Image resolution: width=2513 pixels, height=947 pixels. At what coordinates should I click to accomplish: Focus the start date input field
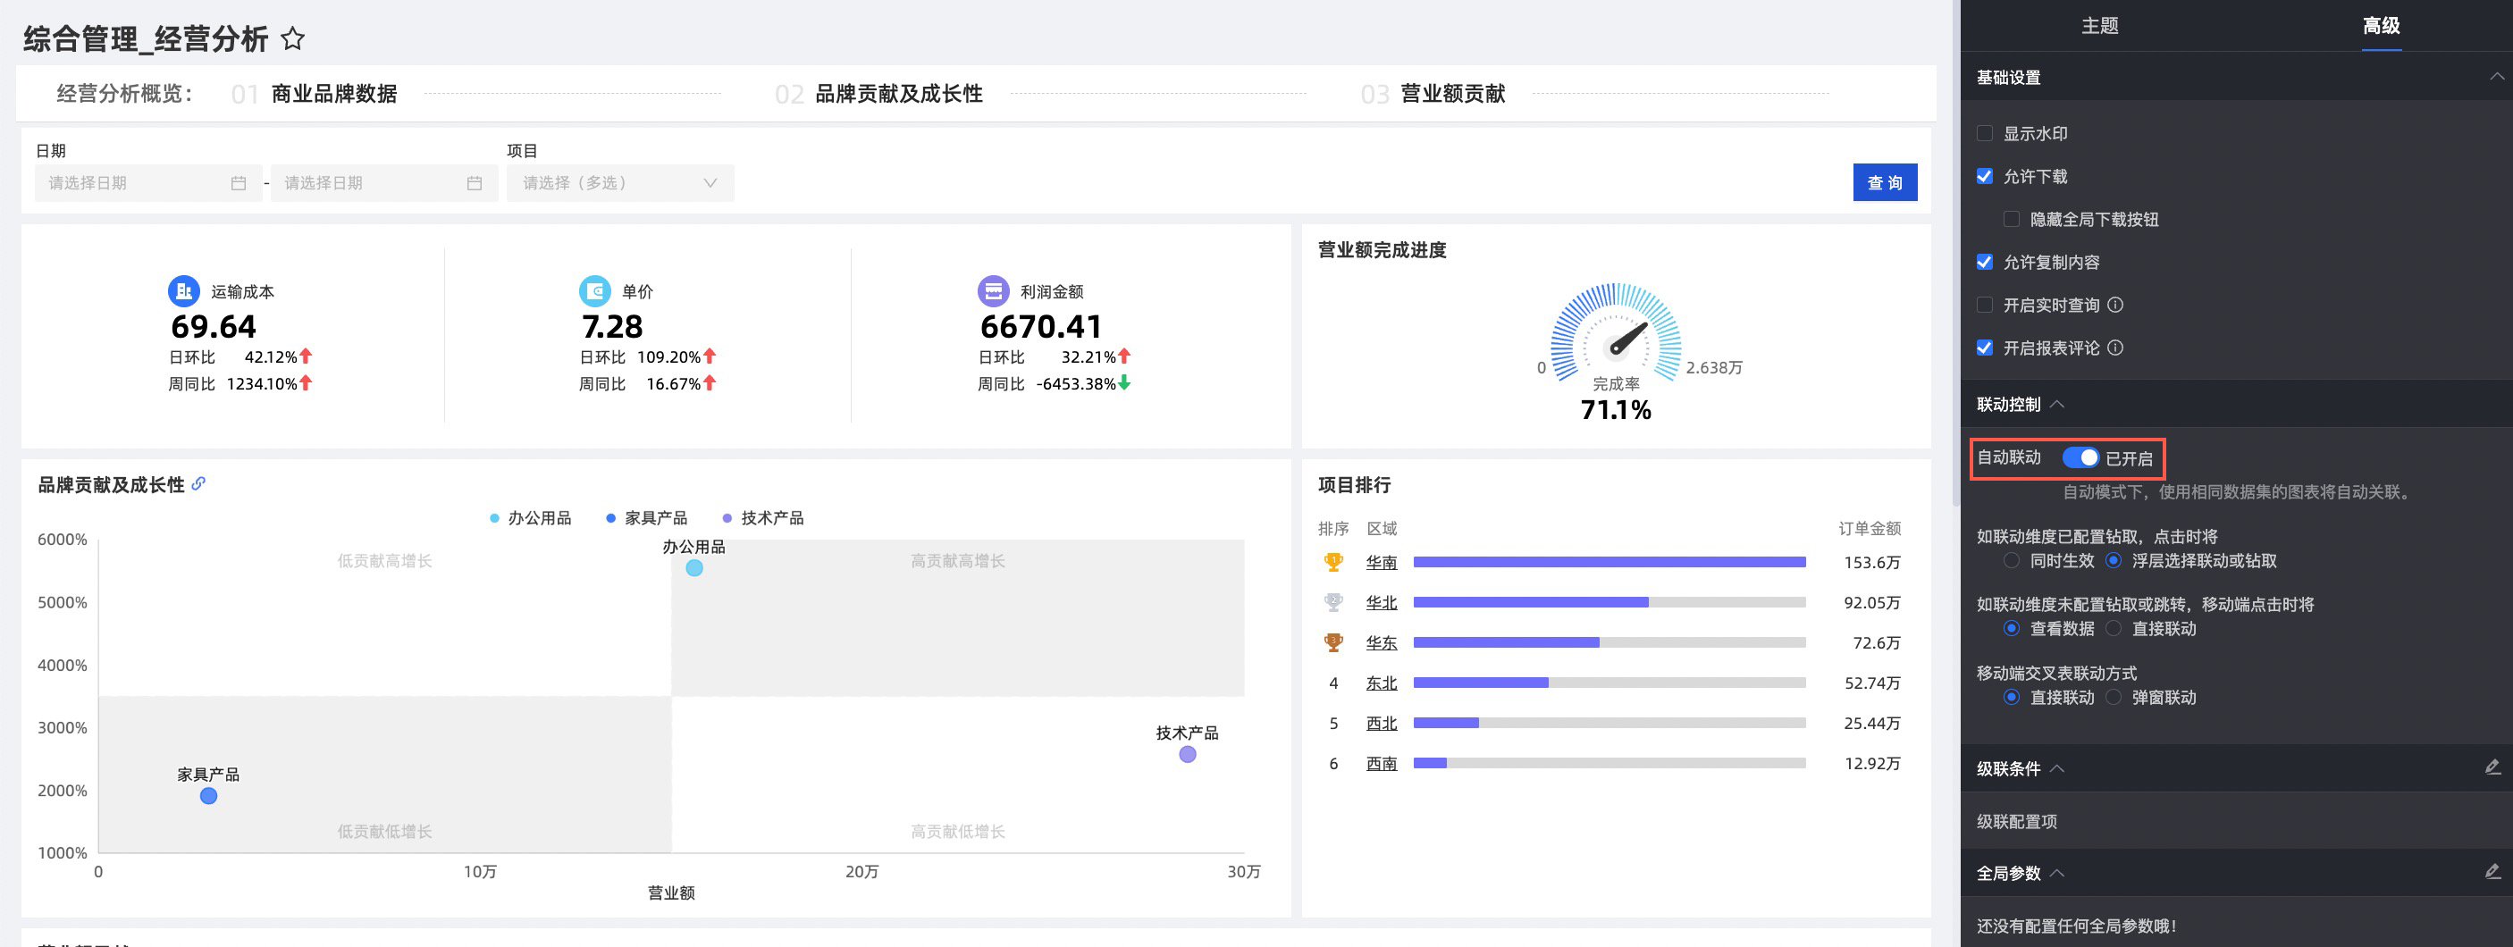[x=148, y=183]
